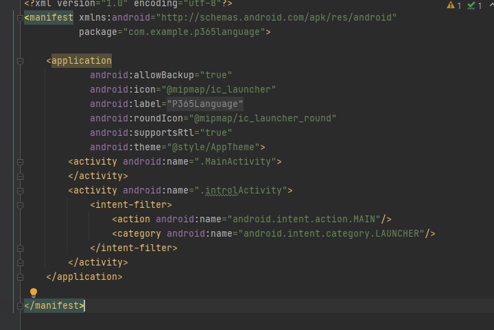Image resolution: width=494 pixels, height=330 pixels.
Task: Click the green checkmark typo indicator
Action: [475, 5]
